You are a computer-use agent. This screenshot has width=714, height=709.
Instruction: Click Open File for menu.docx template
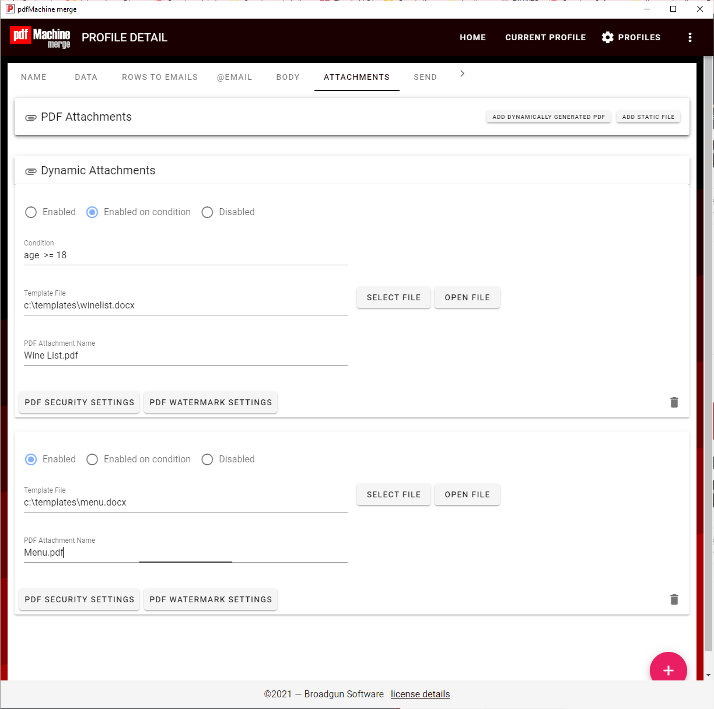467,494
